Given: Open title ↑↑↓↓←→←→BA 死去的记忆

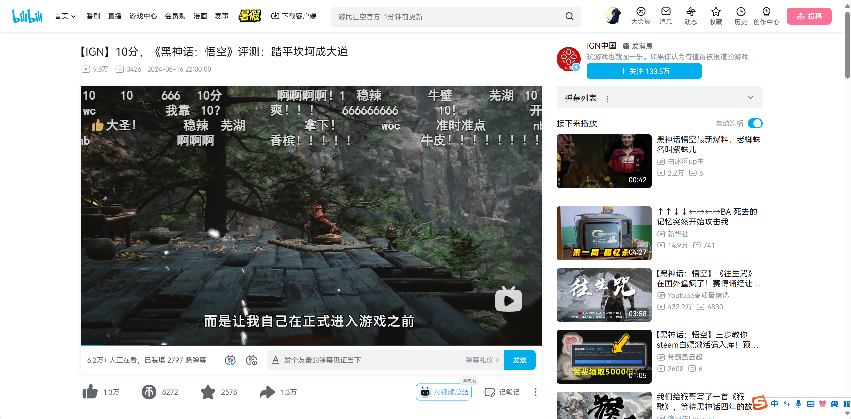Looking at the screenshot, I should pos(707,217).
